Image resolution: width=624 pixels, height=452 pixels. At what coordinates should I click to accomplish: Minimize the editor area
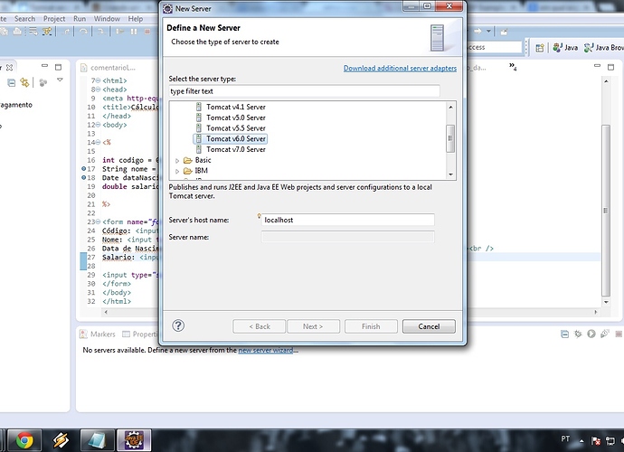pos(597,66)
